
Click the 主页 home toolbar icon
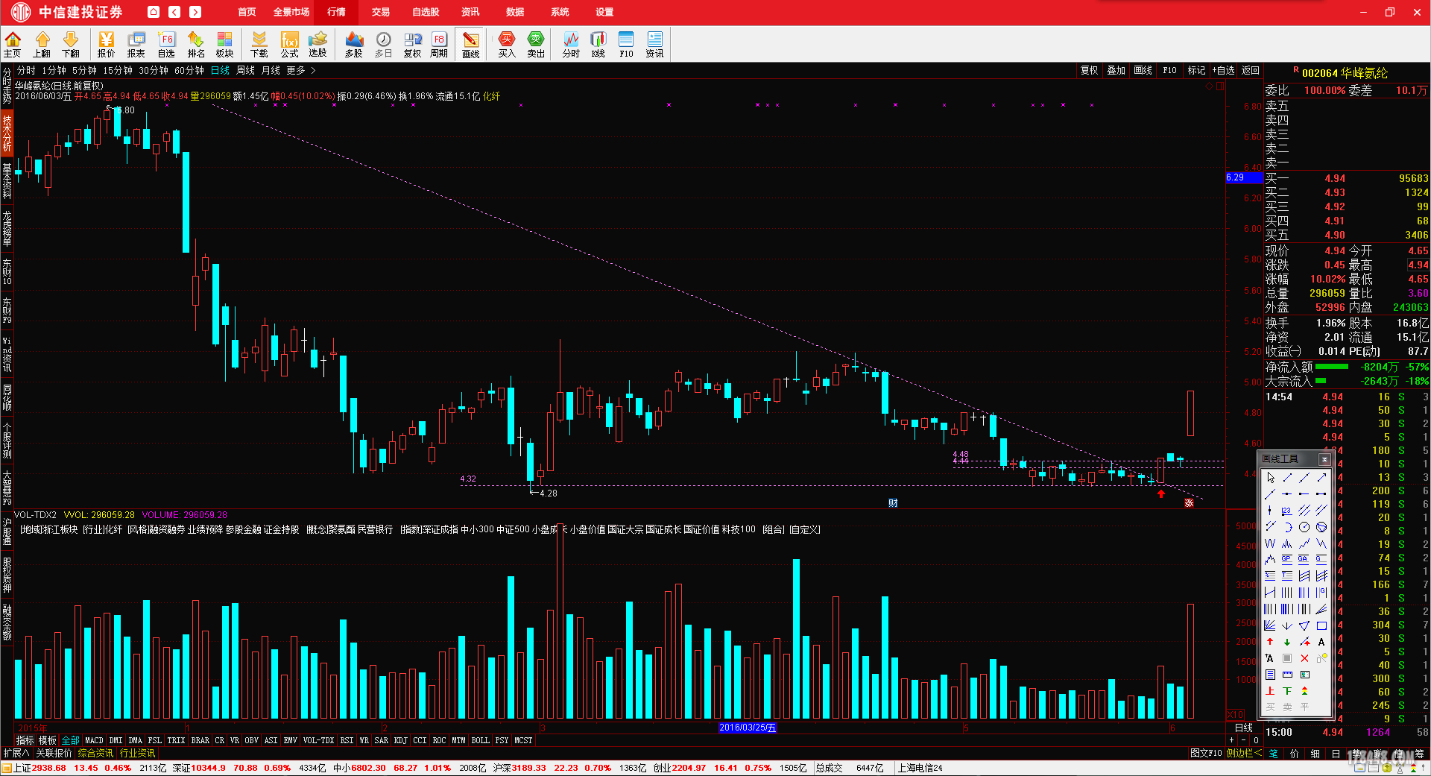pyautogui.click(x=12, y=45)
